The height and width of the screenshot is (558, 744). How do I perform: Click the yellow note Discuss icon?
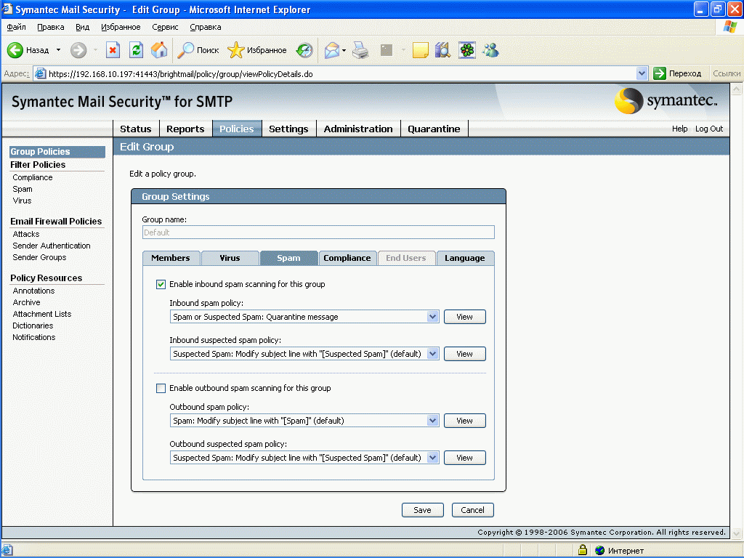pos(421,50)
